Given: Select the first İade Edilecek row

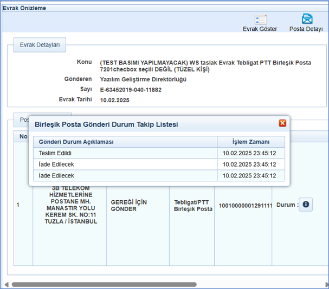Looking at the screenshot, I should click(x=56, y=165).
